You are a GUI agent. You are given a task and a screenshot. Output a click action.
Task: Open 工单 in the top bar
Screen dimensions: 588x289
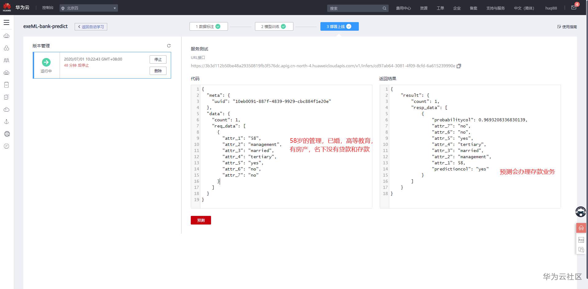tap(440, 8)
